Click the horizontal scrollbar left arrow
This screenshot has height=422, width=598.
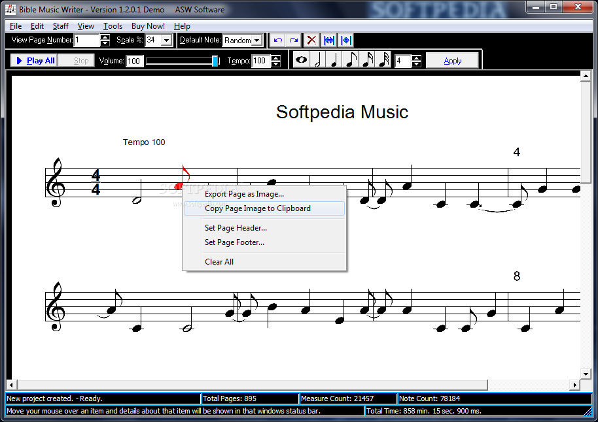(x=11, y=385)
